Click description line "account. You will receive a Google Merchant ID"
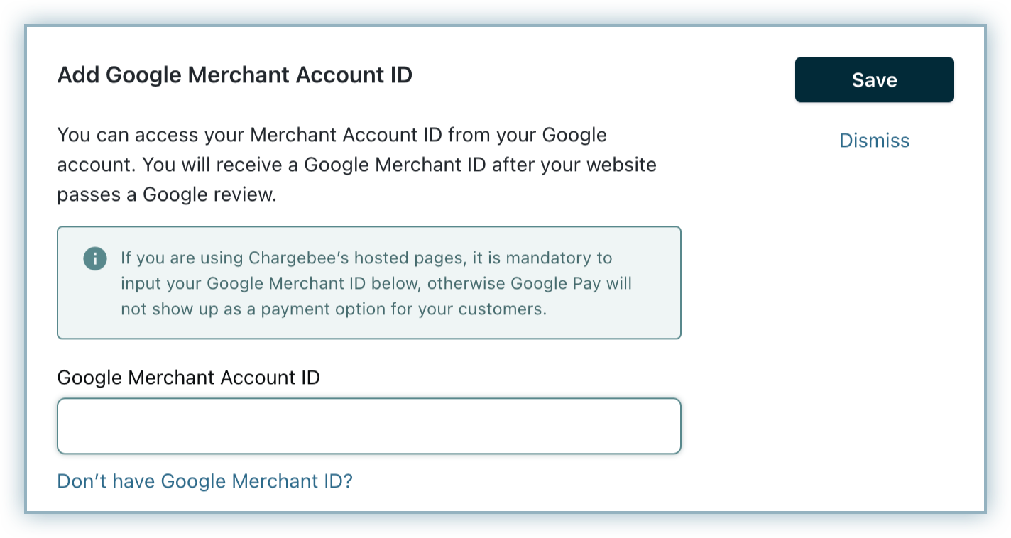Screen dimensions: 1011x538 (284, 165)
